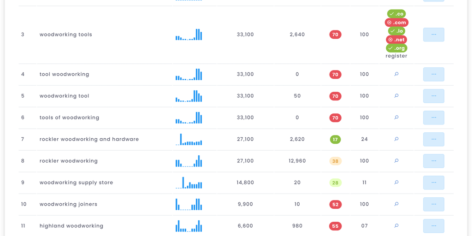Open more options for woodworking supply store
The height and width of the screenshot is (236, 472).
(433, 183)
